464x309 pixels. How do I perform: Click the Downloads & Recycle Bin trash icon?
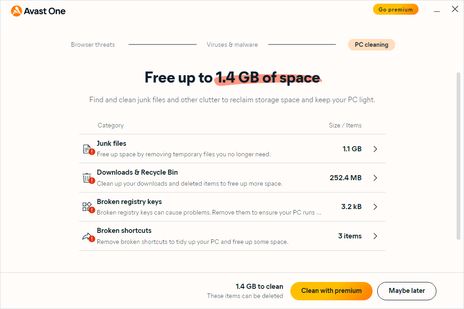pyautogui.click(x=87, y=178)
